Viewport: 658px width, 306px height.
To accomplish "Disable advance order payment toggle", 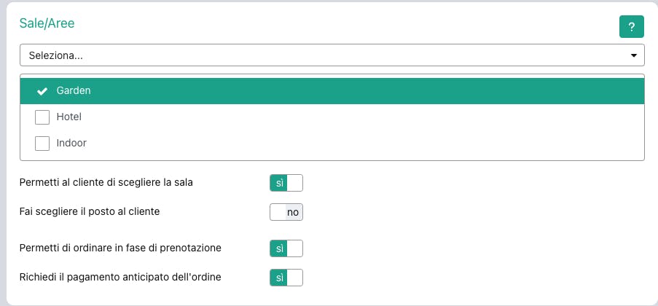I will pos(286,278).
